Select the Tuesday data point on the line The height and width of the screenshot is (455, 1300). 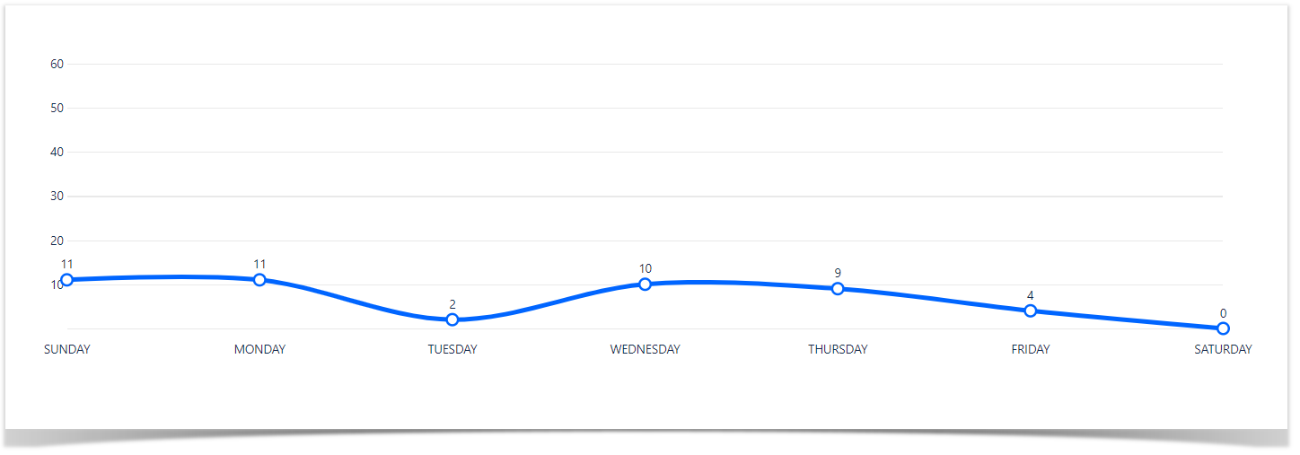coord(452,319)
